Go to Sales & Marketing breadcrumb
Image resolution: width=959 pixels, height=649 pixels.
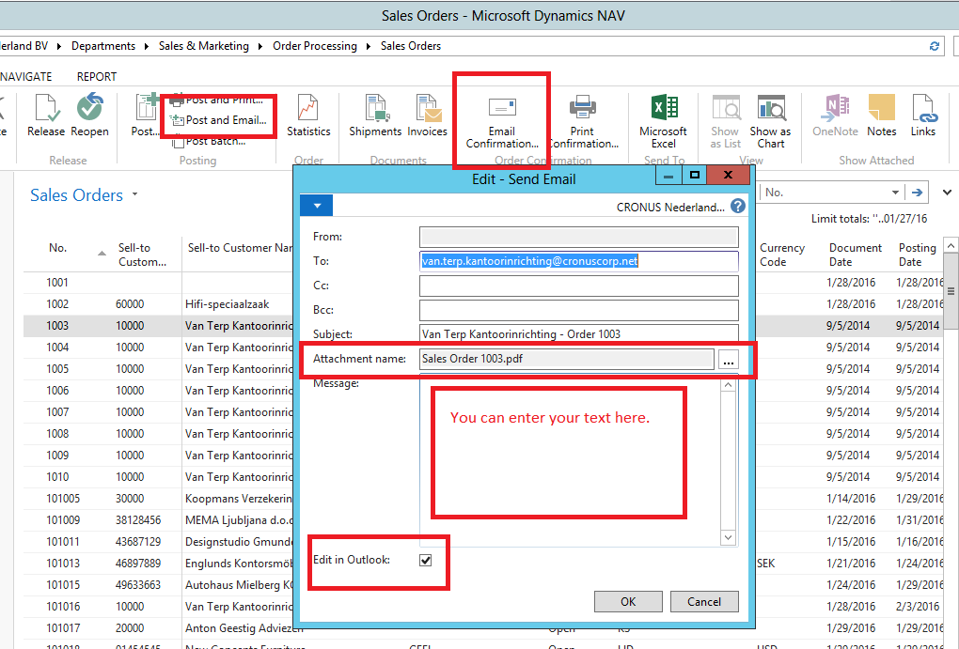(204, 46)
